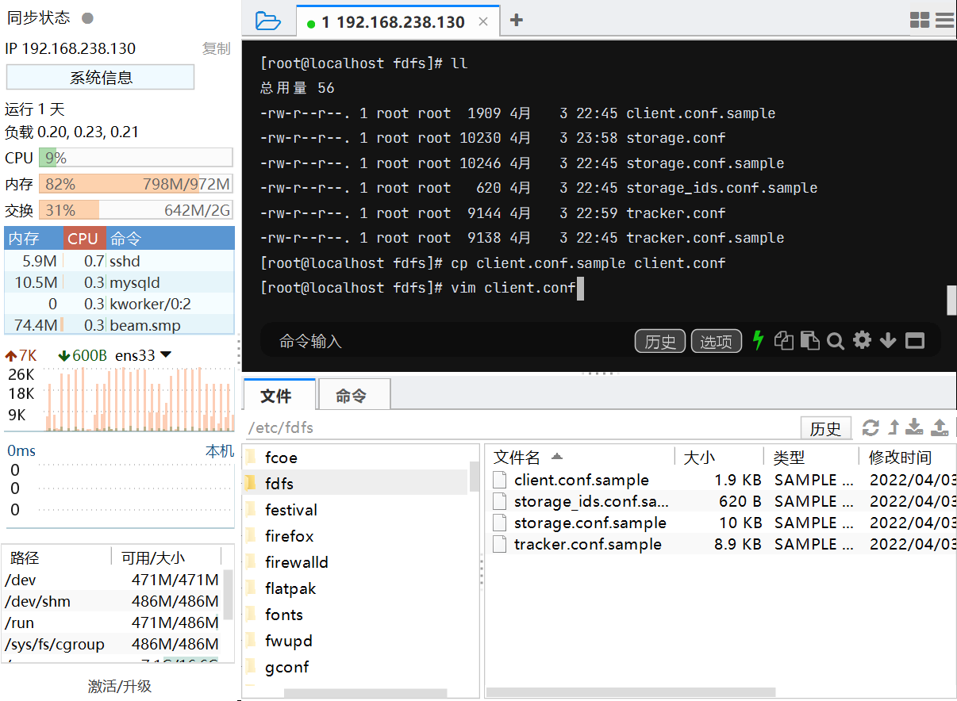
Task: Select the fcoe folder in tree
Action: point(281,458)
